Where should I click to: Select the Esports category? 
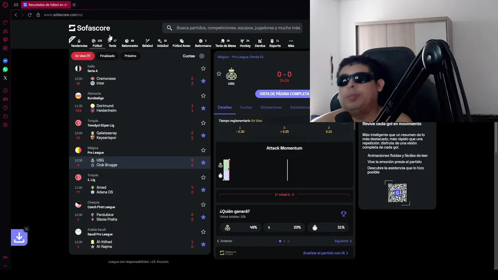275,43
